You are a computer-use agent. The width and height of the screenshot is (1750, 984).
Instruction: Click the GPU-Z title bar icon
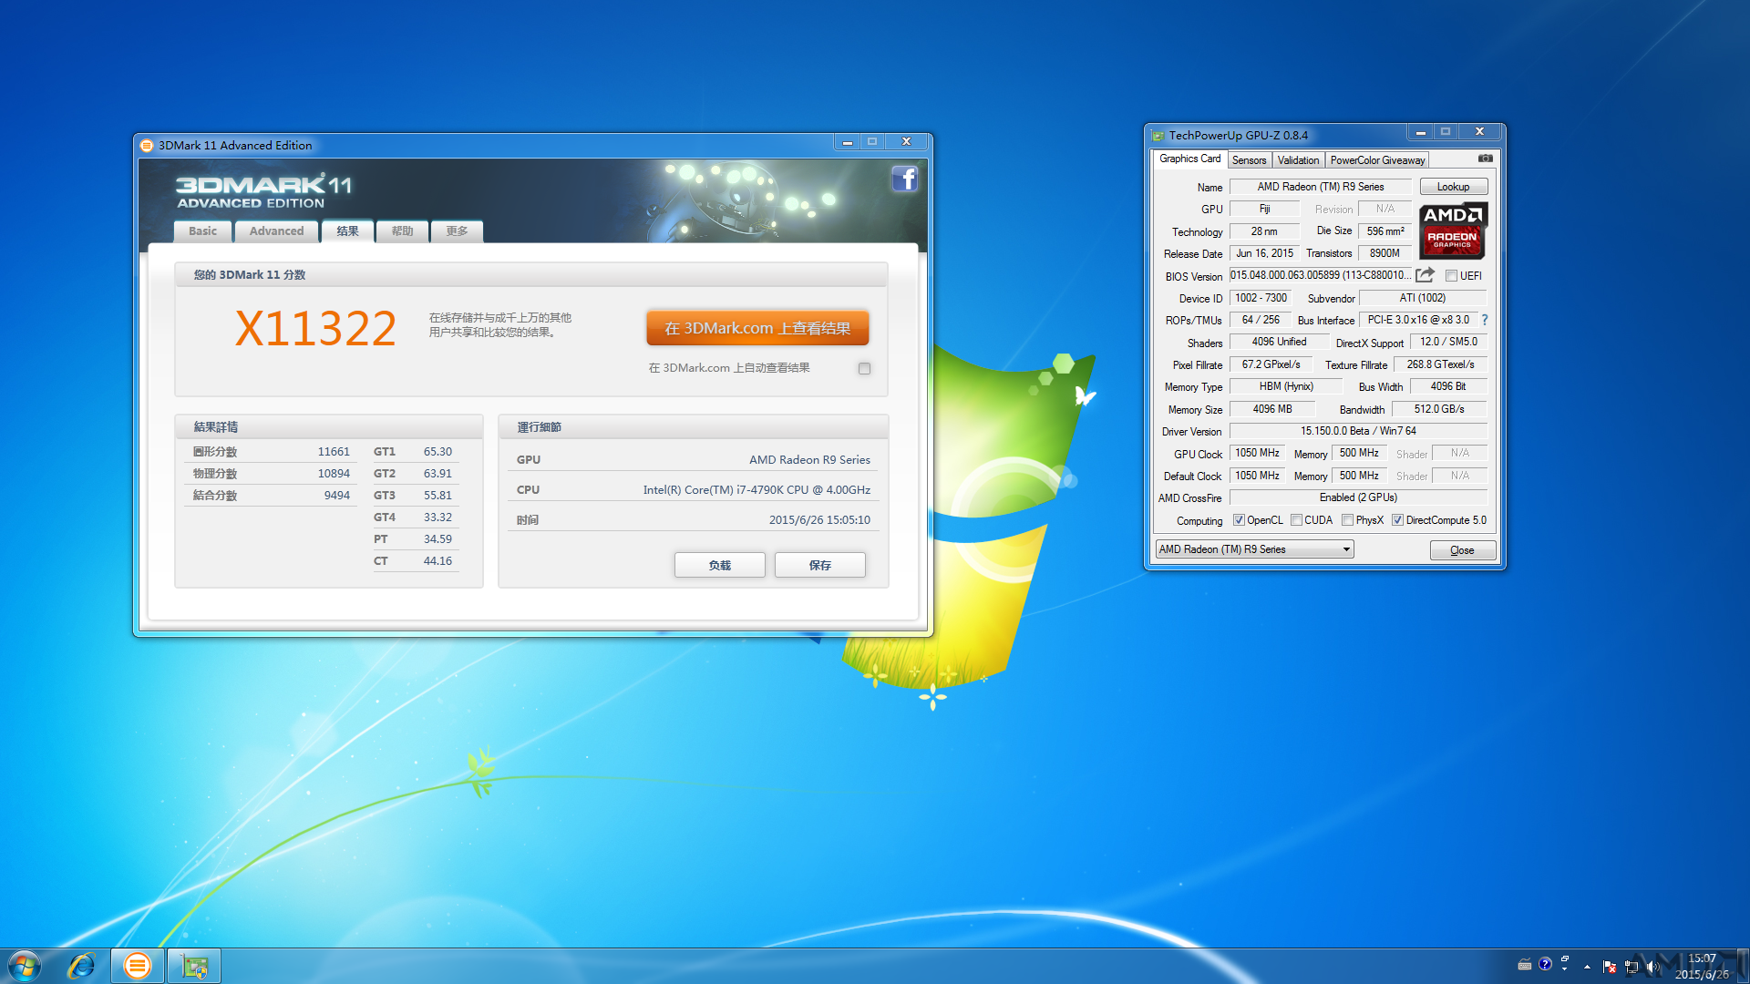coord(1158,135)
